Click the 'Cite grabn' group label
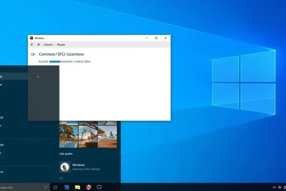The height and width of the screenshot is (191, 286). coord(66,154)
